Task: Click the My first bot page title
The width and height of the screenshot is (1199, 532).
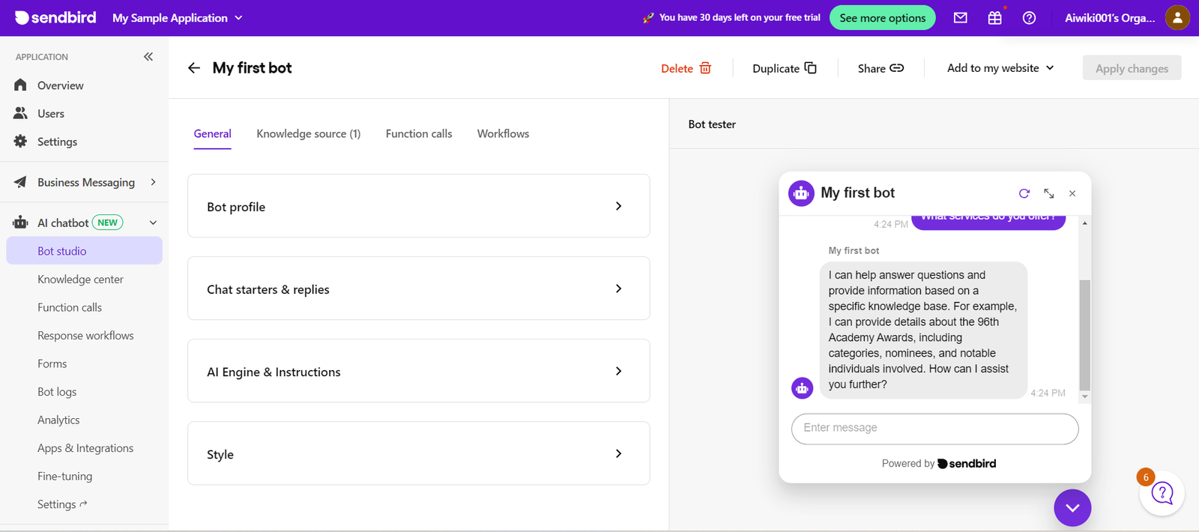Action: click(252, 68)
